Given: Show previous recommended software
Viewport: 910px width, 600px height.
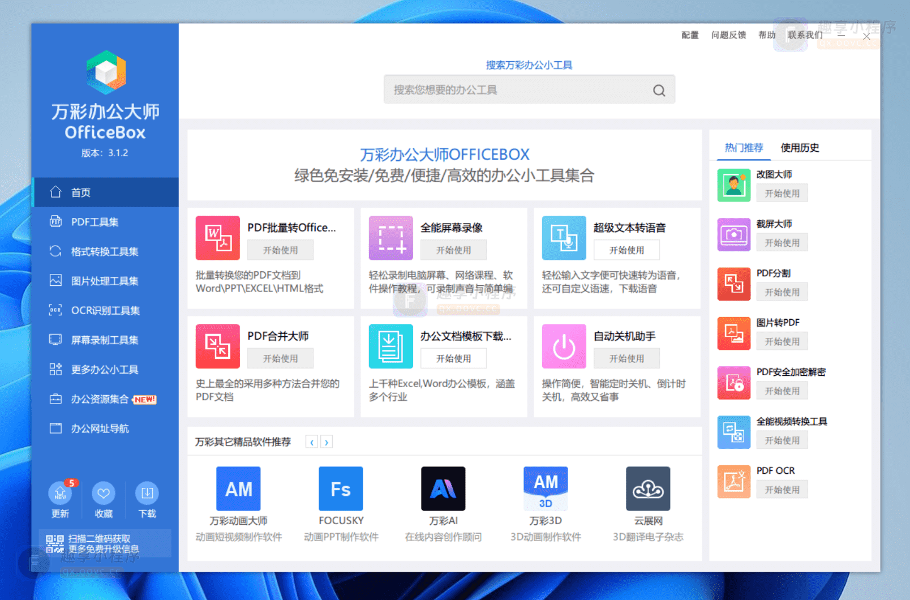Looking at the screenshot, I should 312,442.
